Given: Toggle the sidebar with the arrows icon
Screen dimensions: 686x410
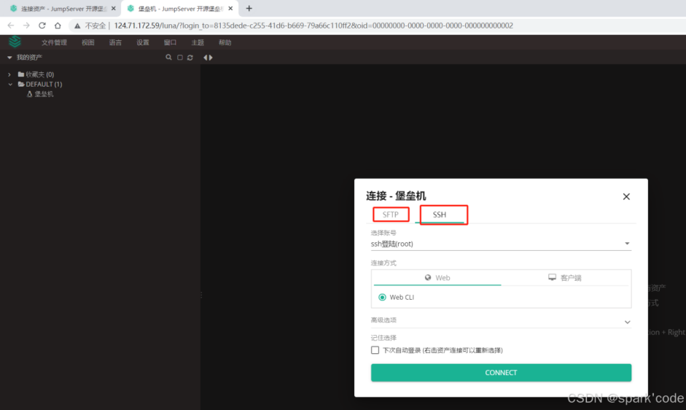Looking at the screenshot, I should (208, 58).
